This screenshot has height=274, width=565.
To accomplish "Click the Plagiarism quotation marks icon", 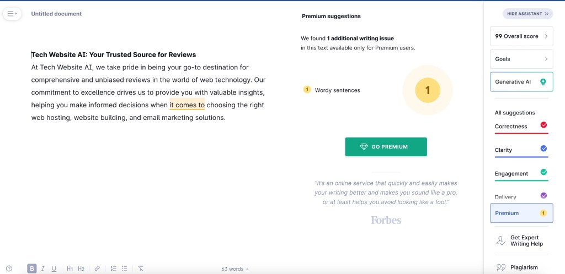I will click(x=501, y=267).
